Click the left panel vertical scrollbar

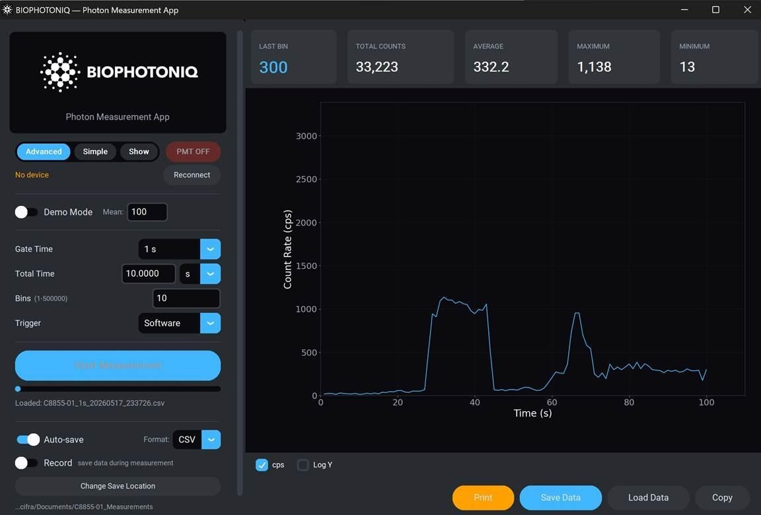pyautogui.click(x=240, y=263)
